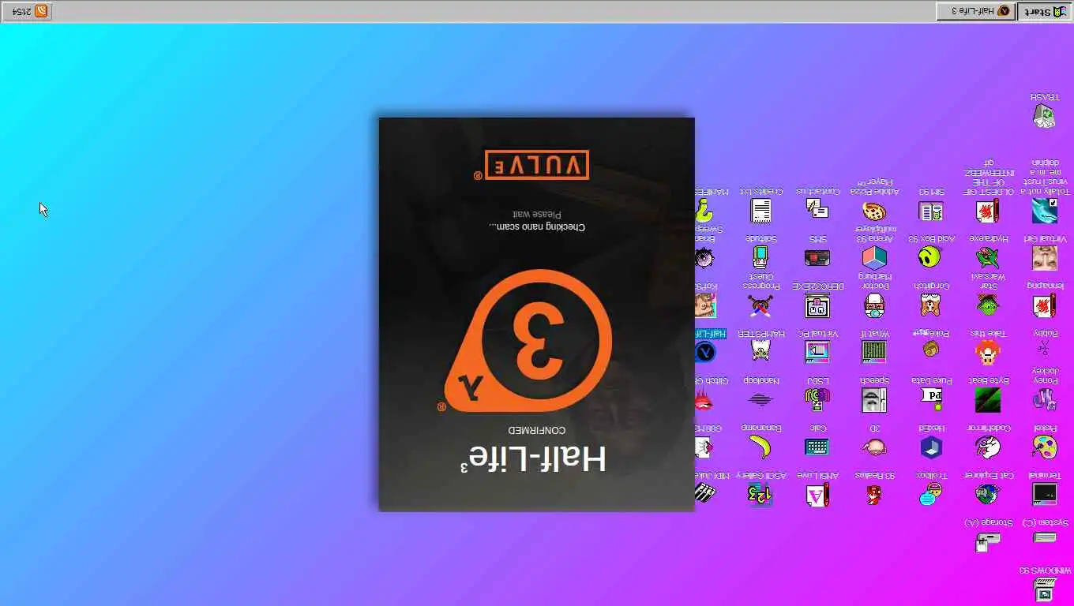The width and height of the screenshot is (1074, 606).
Task: Launch the Calc calculator
Action: click(x=817, y=447)
